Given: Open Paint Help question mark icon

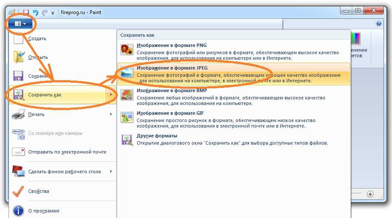Looking at the screenshot, I should pos(379,24).
